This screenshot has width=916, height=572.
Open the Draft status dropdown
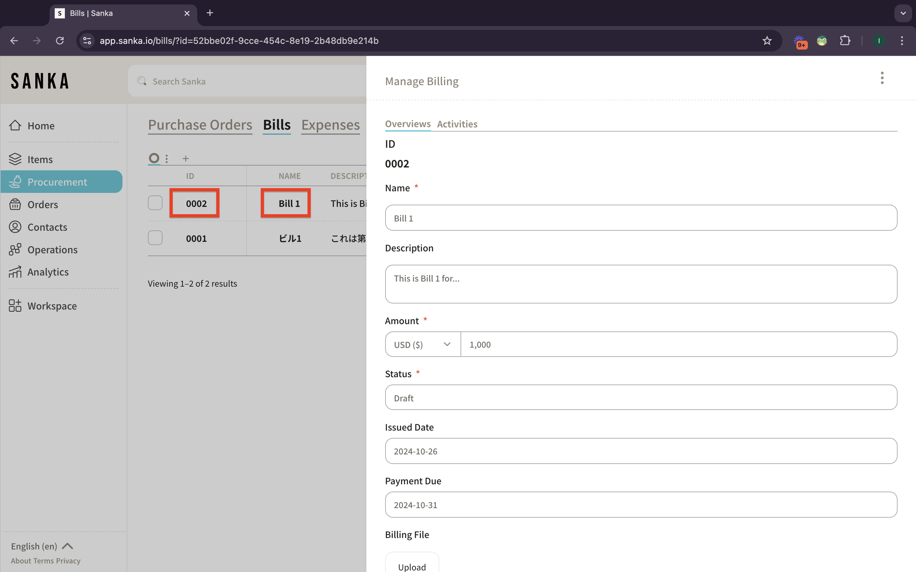point(641,398)
